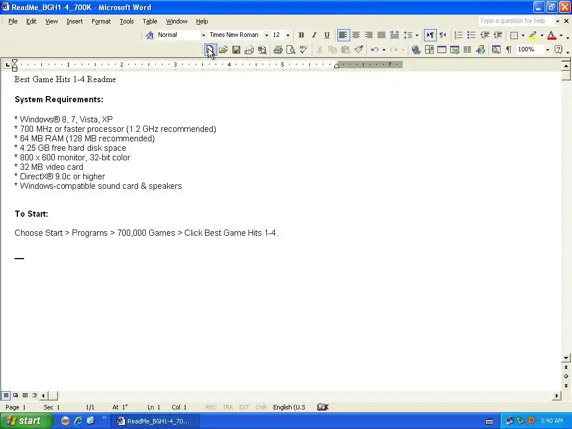Click the Insert Table icon

point(442,50)
